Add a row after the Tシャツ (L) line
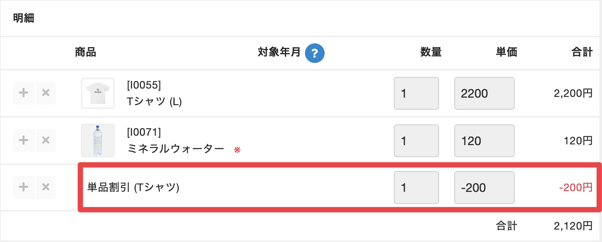 click(x=23, y=93)
